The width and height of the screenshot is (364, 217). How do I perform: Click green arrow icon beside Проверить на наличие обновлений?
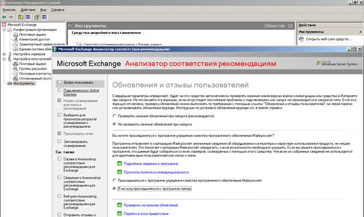[119, 205]
